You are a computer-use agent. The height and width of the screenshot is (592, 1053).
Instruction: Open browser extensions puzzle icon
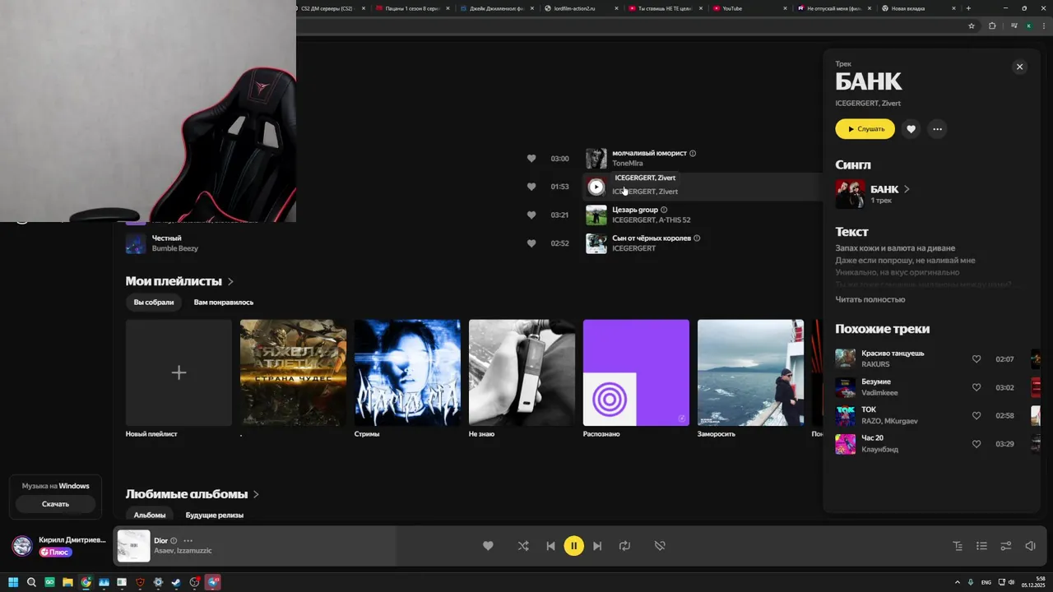tap(992, 25)
